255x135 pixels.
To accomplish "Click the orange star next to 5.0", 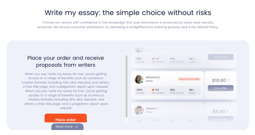I will [153, 90].
